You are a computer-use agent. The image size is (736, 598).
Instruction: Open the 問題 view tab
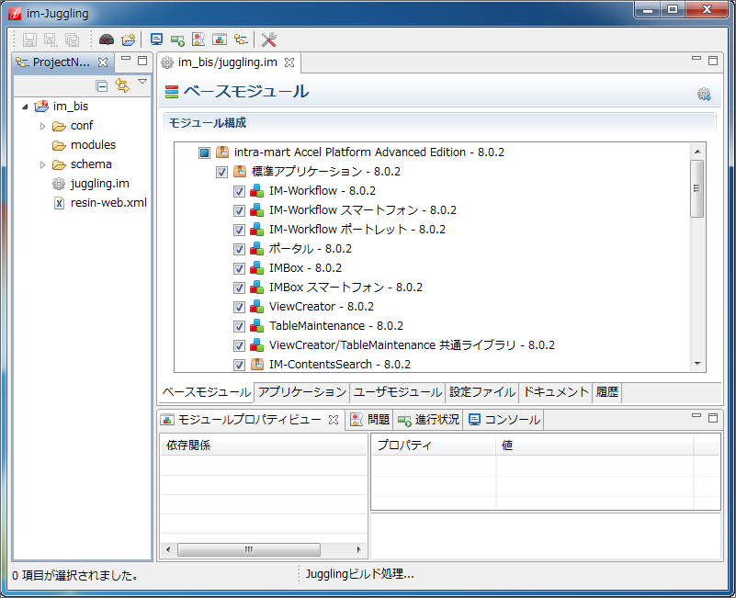370,420
